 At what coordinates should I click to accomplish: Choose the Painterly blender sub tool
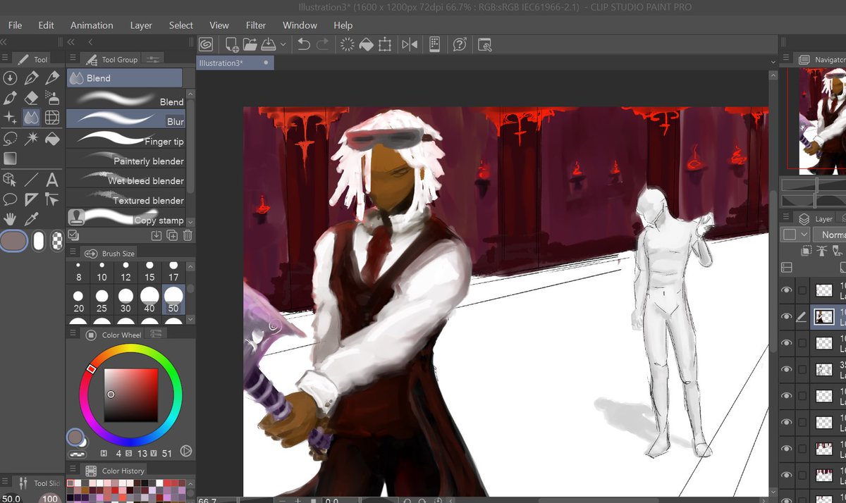pyautogui.click(x=127, y=161)
